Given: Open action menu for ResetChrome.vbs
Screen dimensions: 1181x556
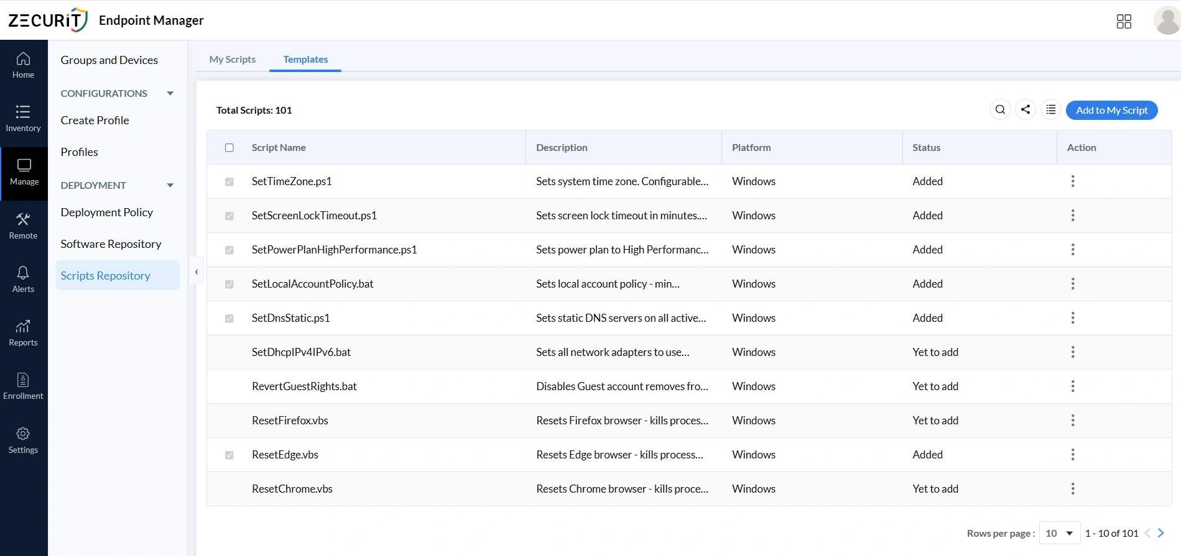Looking at the screenshot, I should pos(1073,489).
